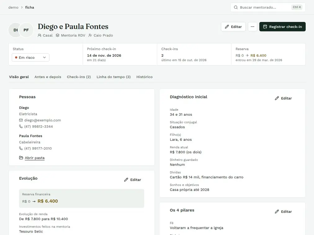Click Editar in Evolução card
Image resolution: width=314 pixels, height=235 pixels.
(133, 180)
